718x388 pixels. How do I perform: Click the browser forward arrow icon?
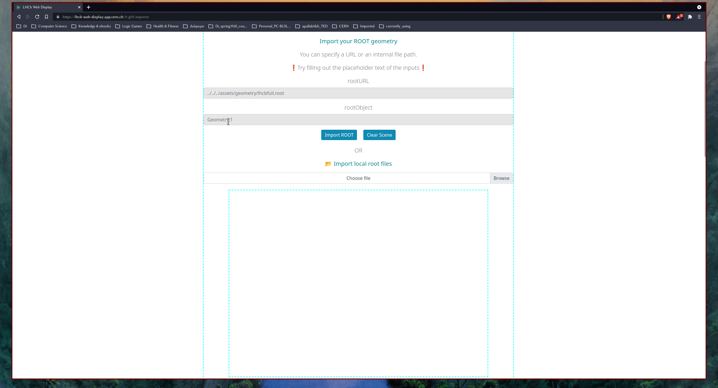click(28, 17)
